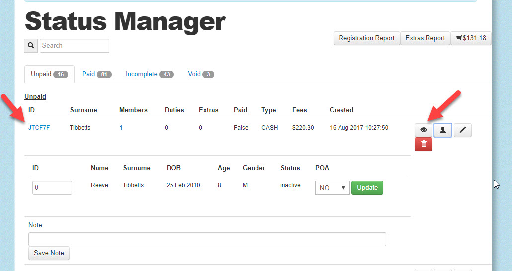Switch to the Void tab
512x271 pixels.
coord(201,74)
